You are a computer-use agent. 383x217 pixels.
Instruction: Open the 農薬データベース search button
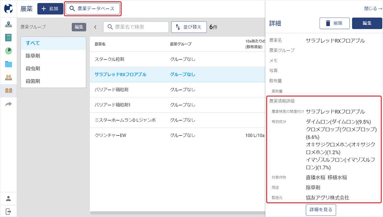pos(93,9)
